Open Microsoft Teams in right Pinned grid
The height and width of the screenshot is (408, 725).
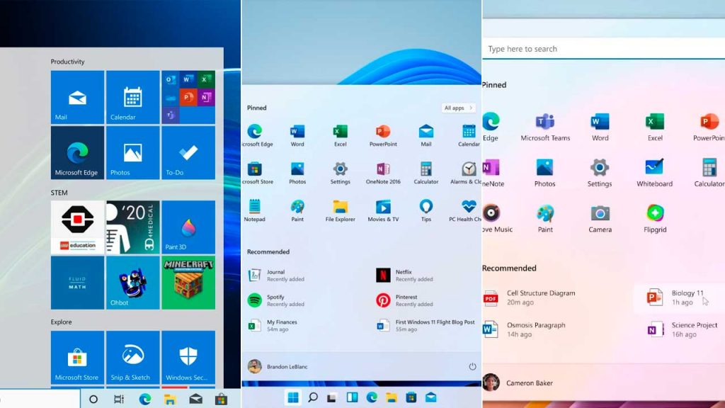[545, 127]
